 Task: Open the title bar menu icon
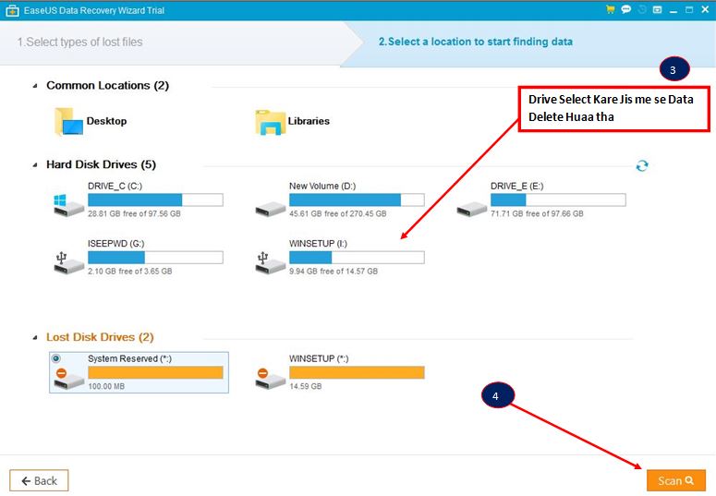coord(657,9)
